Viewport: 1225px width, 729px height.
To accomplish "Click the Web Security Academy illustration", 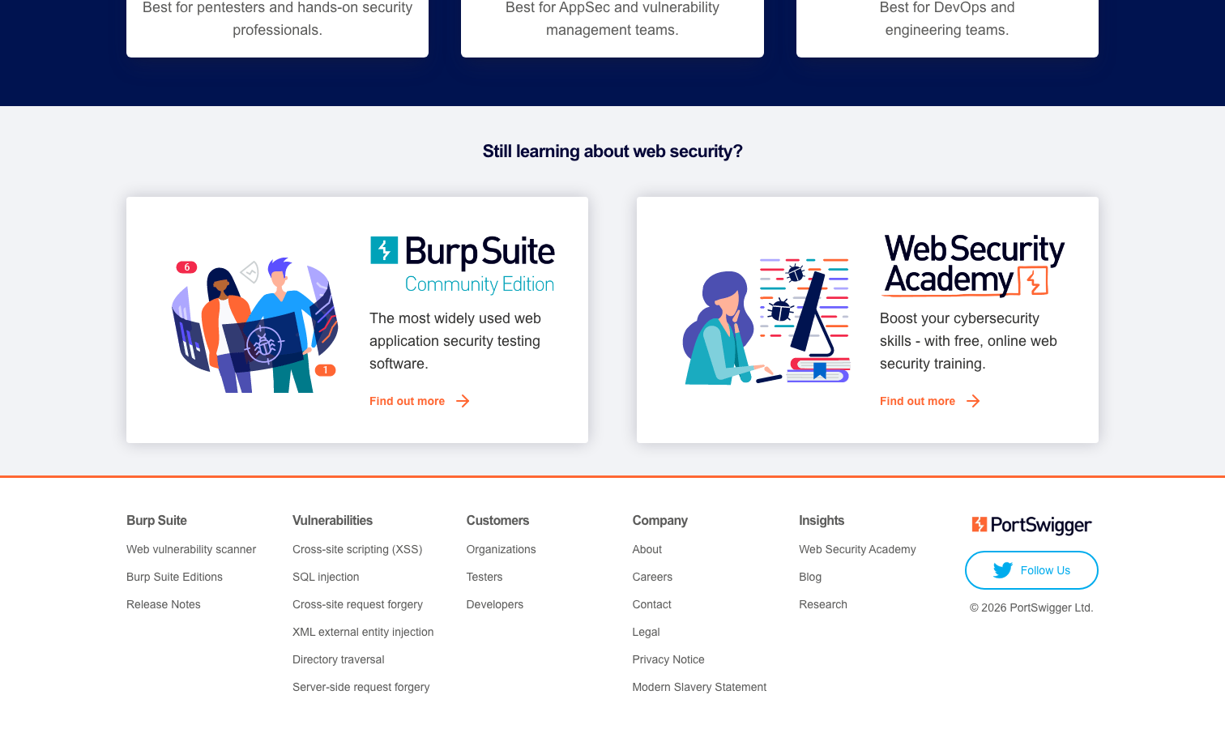I will coord(766,322).
